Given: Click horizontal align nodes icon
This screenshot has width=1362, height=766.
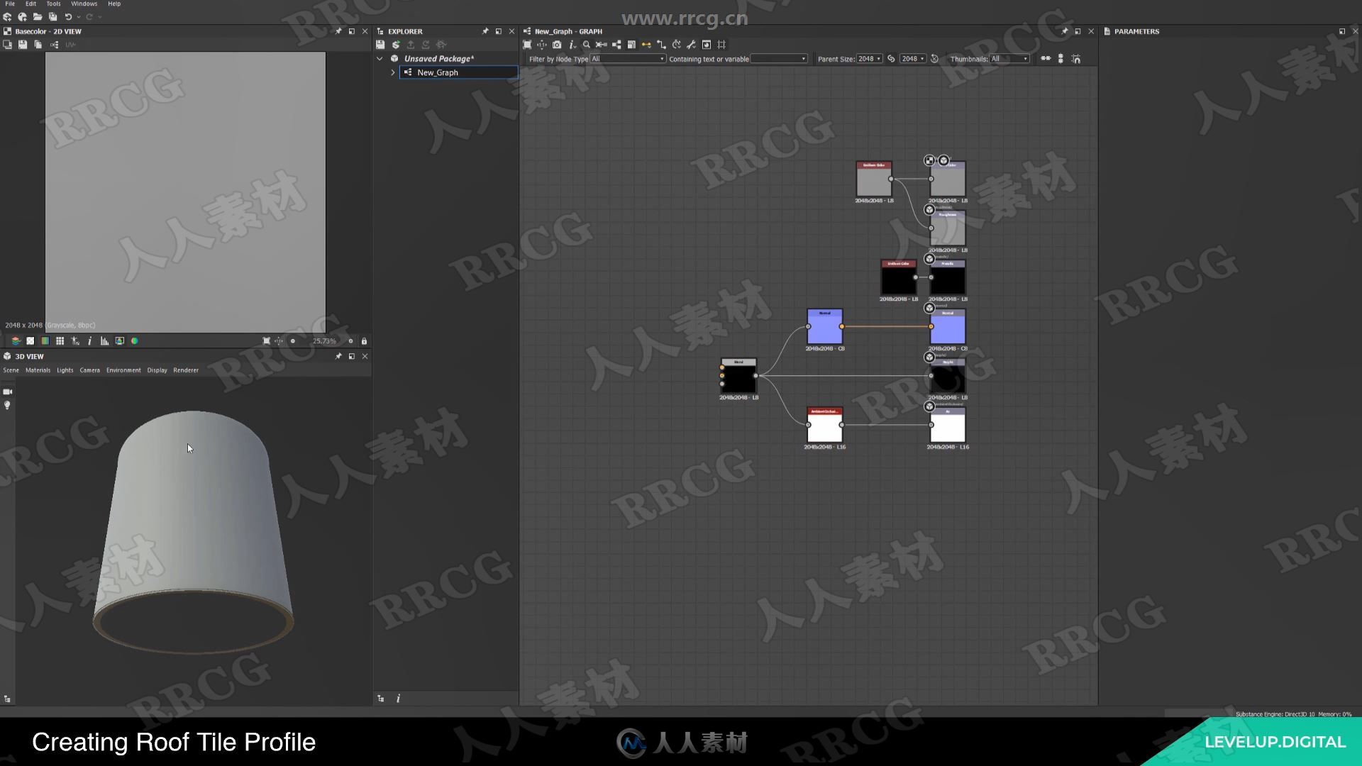Looking at the screenshot, I should click(x=1046, y=59).
